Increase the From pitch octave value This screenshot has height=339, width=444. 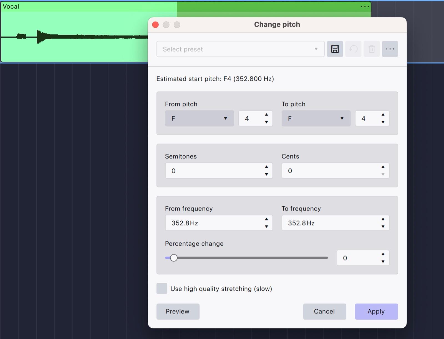pos(266,115)
